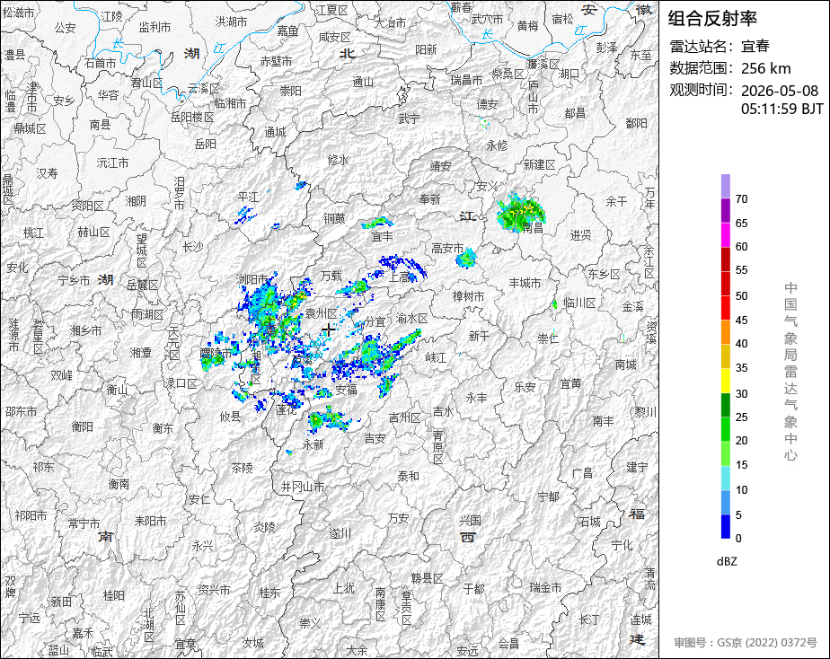Click the 兴国 map label
The height and width of the screenshot is (659, 830).
pos(470,521)
